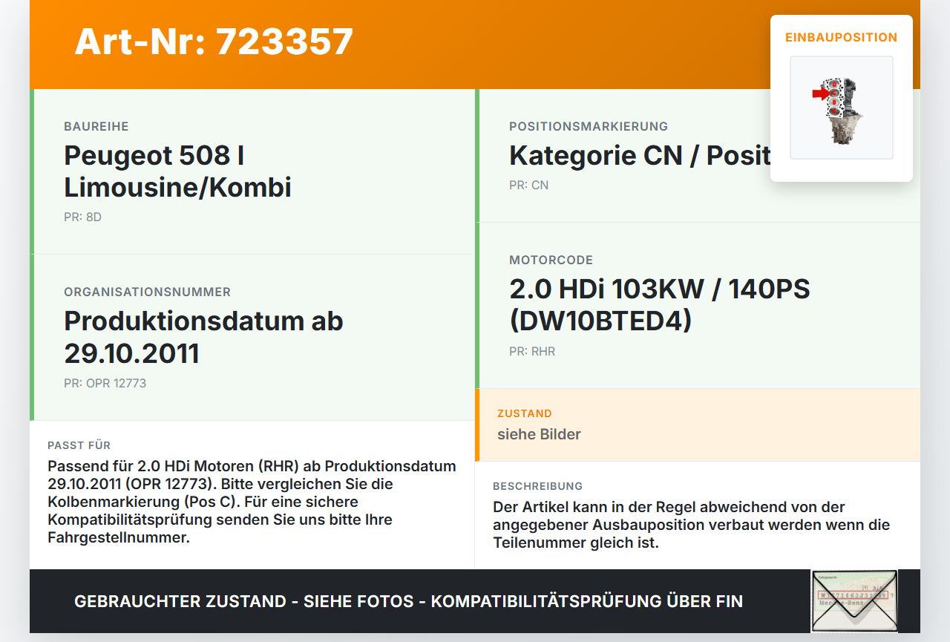Click the GEBRAUCHTER ZUSTAND footer banner text

coord(408,601)
